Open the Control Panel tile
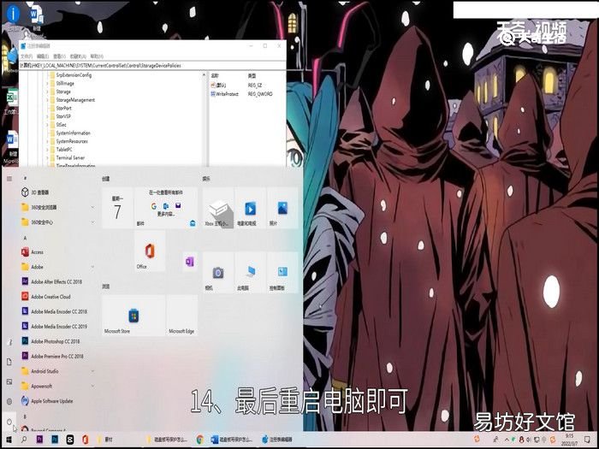The height and width of the screenshot is (449, 599). click(x=282, y=272)
